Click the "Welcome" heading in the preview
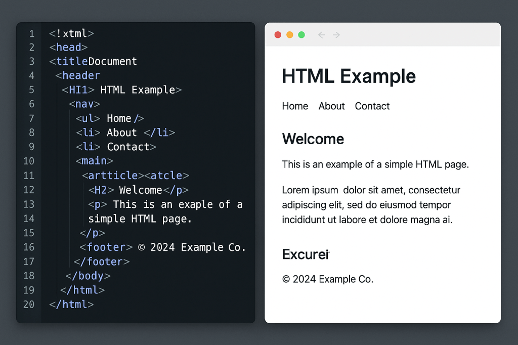Viewport: 518px width, 345px height. (x=313, y=139)
